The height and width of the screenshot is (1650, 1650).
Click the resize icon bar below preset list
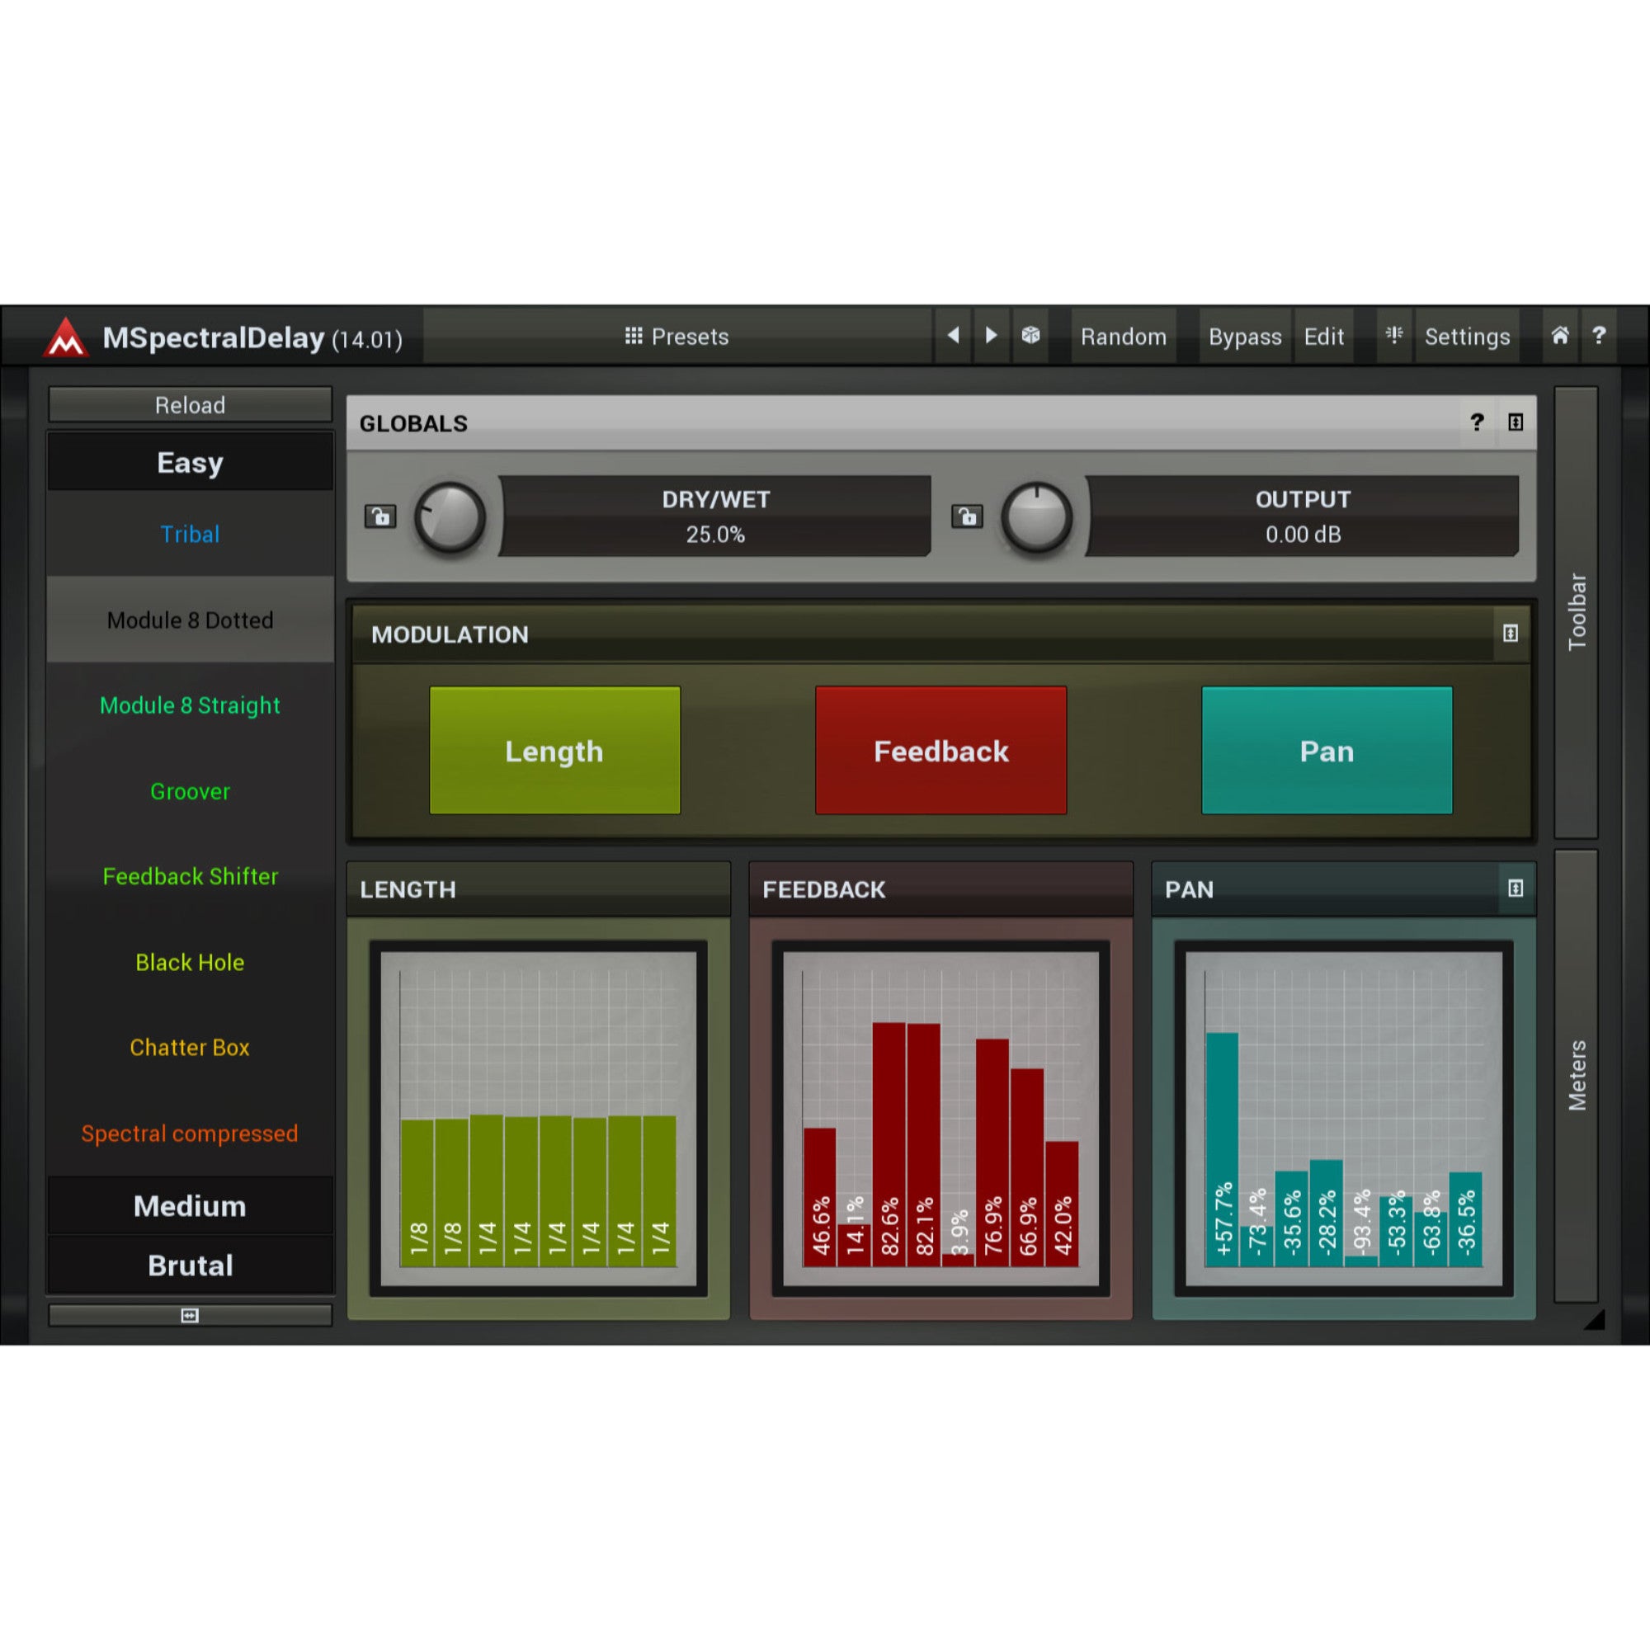[190, 1315]
